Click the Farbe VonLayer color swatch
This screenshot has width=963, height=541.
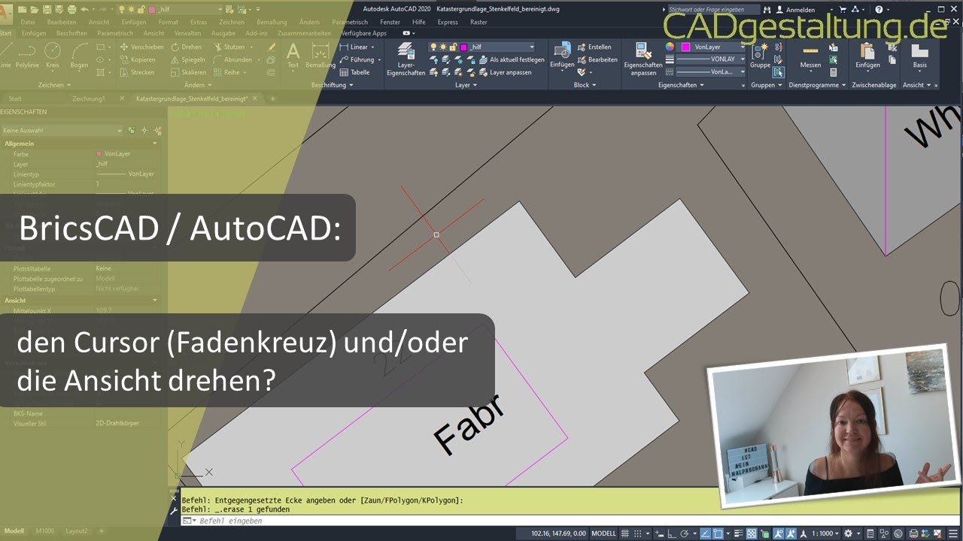[99, 154]
